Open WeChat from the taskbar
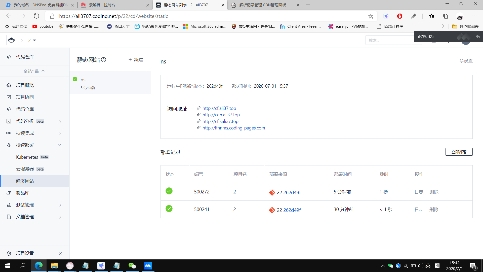Viewport: 483px width, 272px height. (x=132, y=266)
